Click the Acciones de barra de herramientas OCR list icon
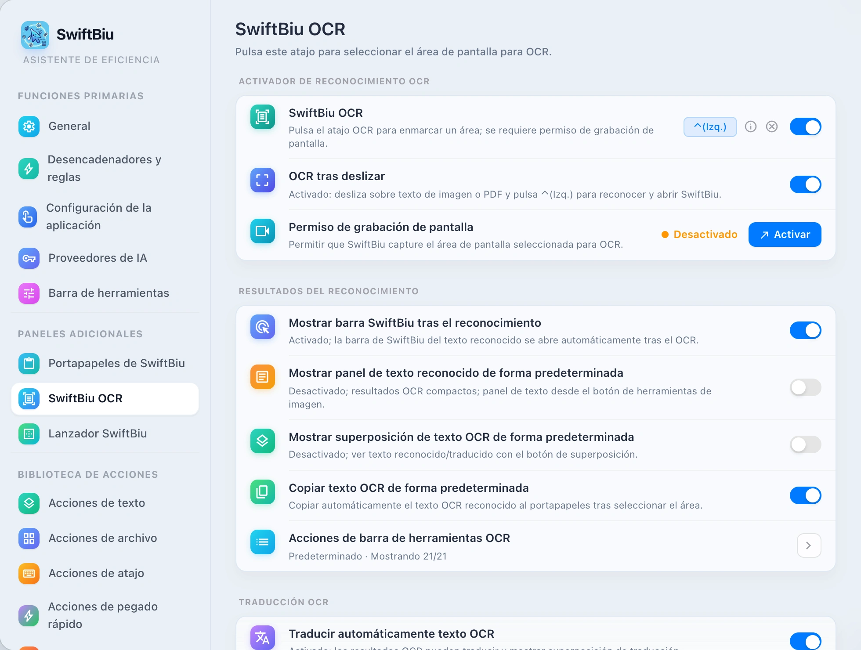The width and height of the screenshot is (861, 650). (x=263, y=542)
